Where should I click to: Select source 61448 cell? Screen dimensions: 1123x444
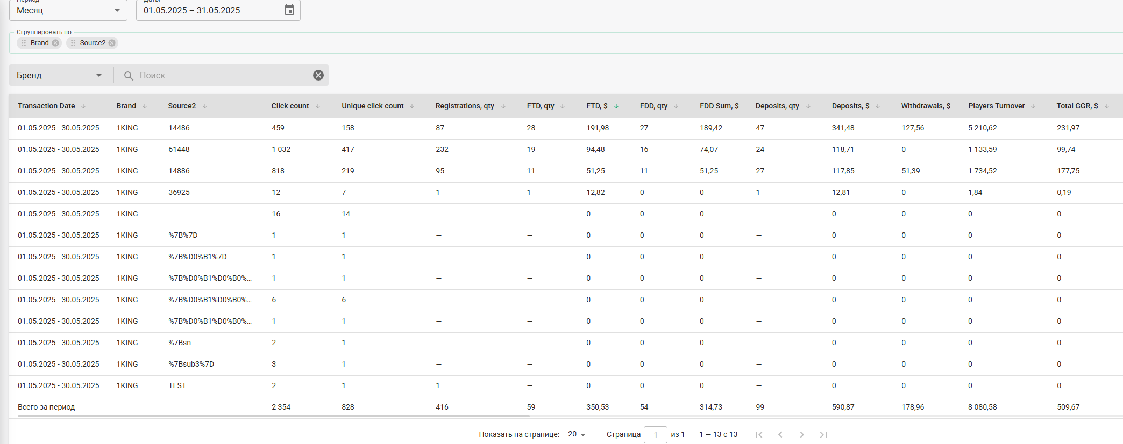179,149
